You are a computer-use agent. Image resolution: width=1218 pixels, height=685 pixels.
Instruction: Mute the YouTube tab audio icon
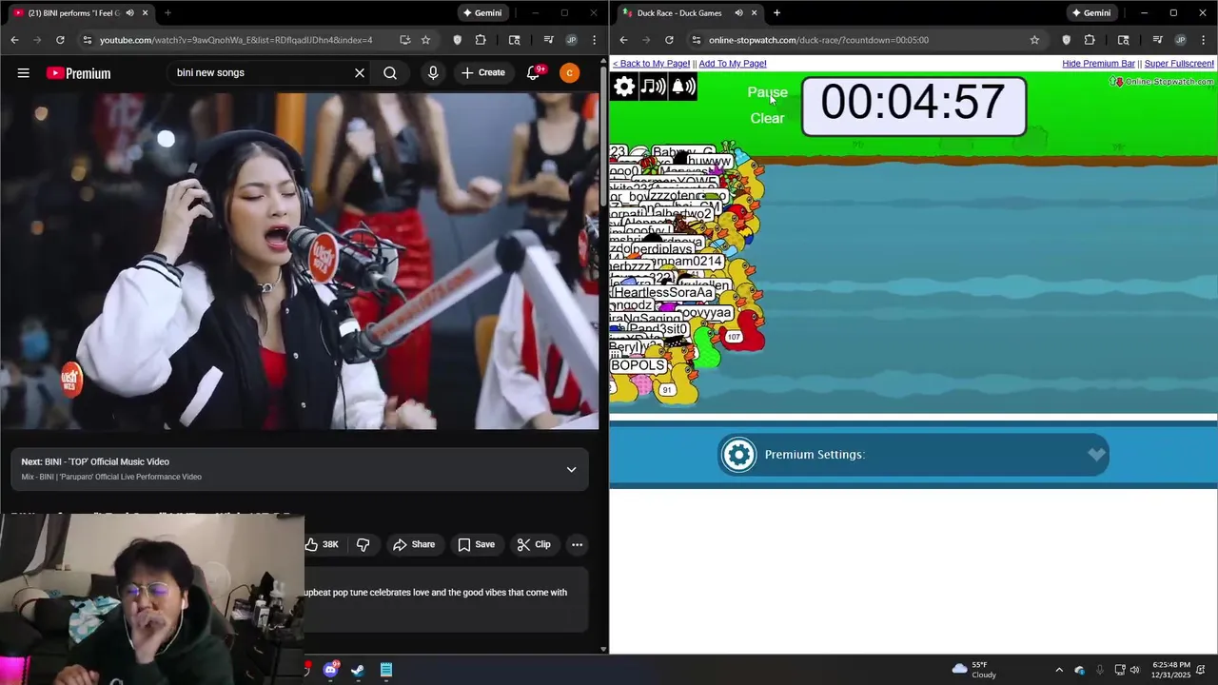(x=129, y=13)
